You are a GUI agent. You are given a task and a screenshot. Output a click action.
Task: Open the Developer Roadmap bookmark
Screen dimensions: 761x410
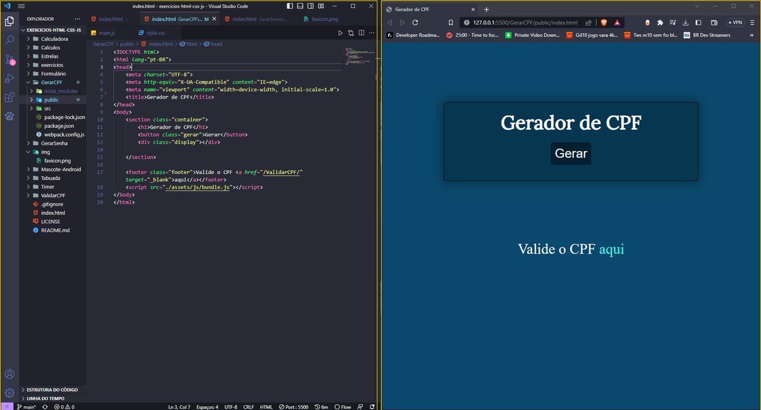(x=412, y=35)
